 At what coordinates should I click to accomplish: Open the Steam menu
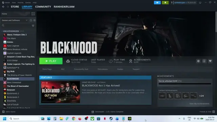click(7, 3)
